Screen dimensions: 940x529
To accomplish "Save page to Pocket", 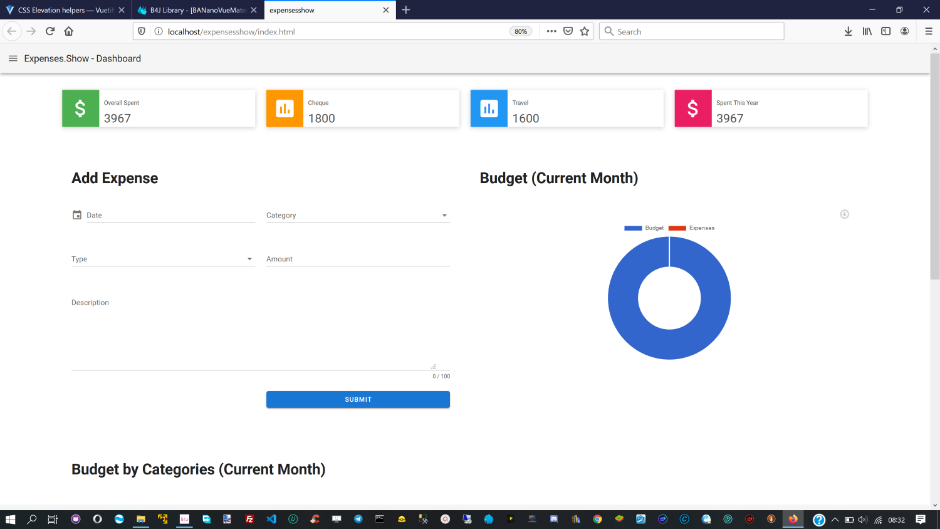I will [568, 31].
